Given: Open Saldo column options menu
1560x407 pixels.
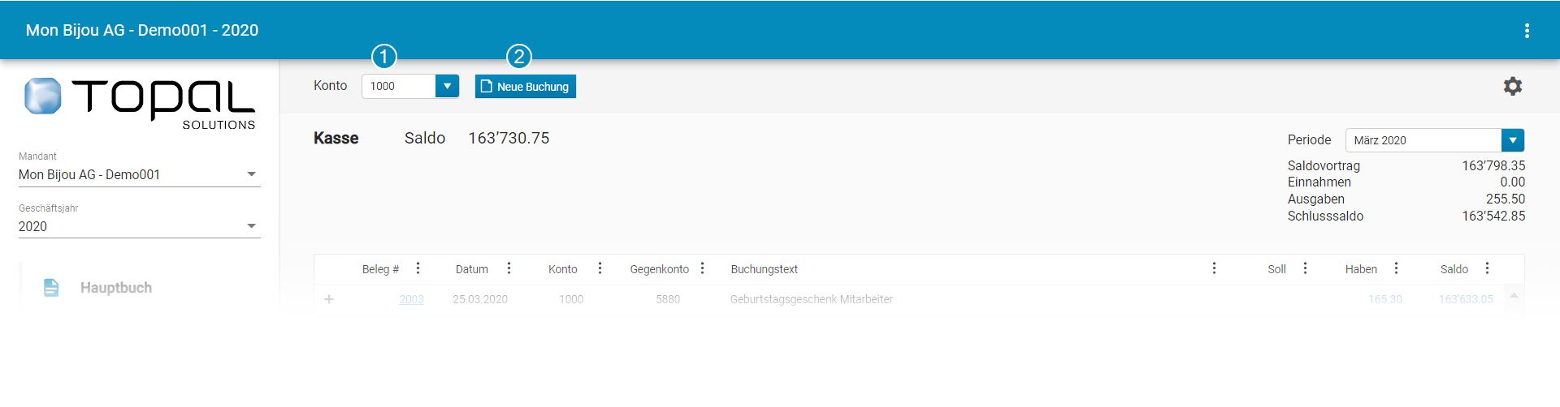Looking at the screenshot, I should tap(1487, 268).
